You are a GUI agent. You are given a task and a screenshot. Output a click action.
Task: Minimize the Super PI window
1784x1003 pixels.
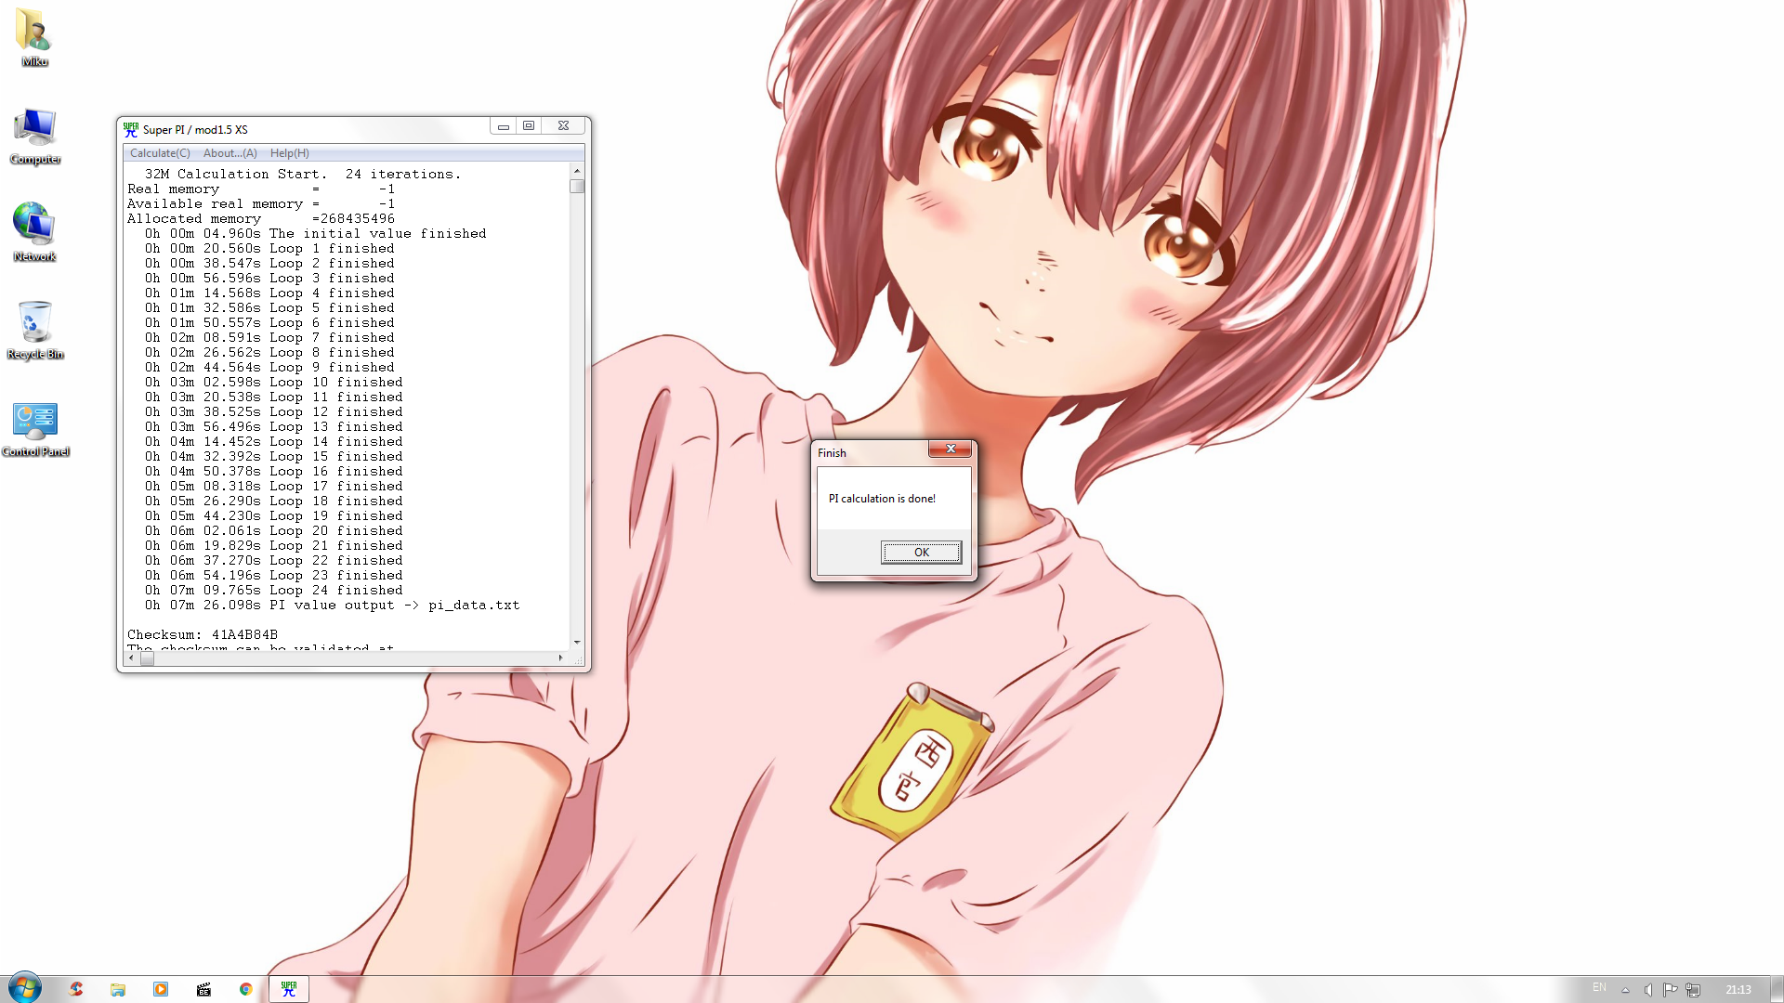[x=504, y=126]
